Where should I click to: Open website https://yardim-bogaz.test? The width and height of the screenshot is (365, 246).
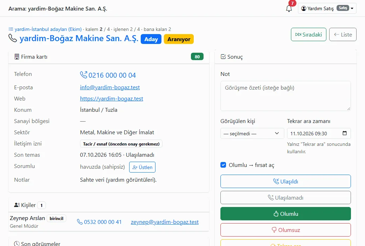click(112, 99)
